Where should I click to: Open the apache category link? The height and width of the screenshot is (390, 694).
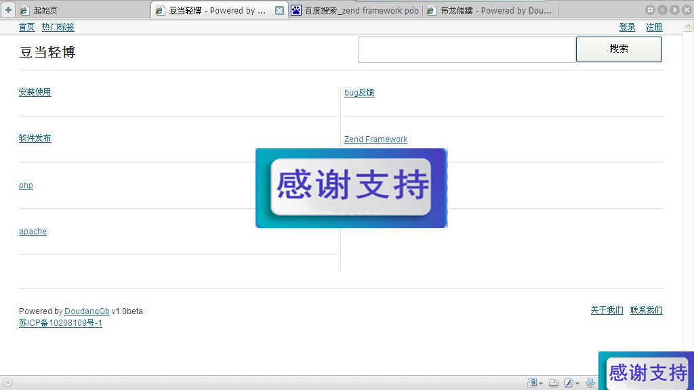[33, 232]
